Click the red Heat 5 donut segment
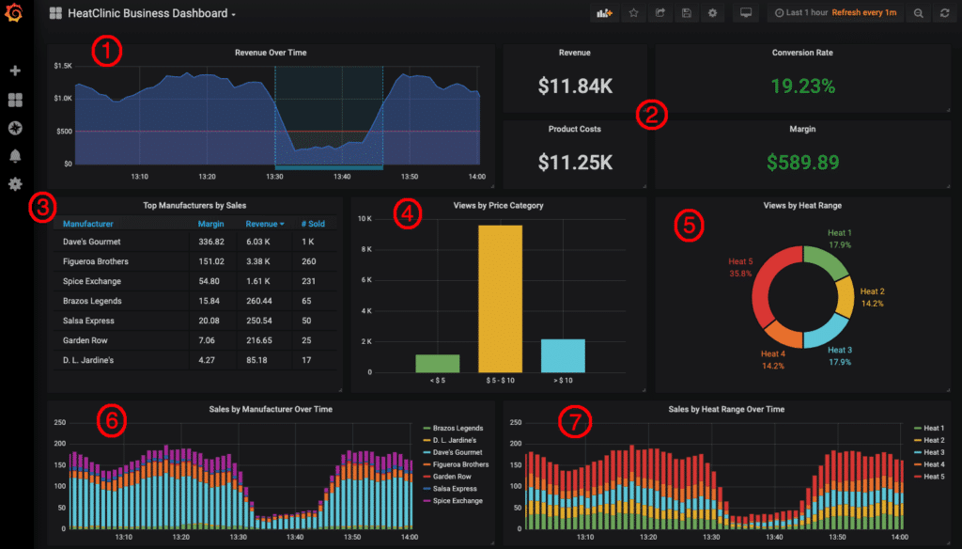Viewport: 962px width, 549px height. pyautogui.click(x=762, y=284)
